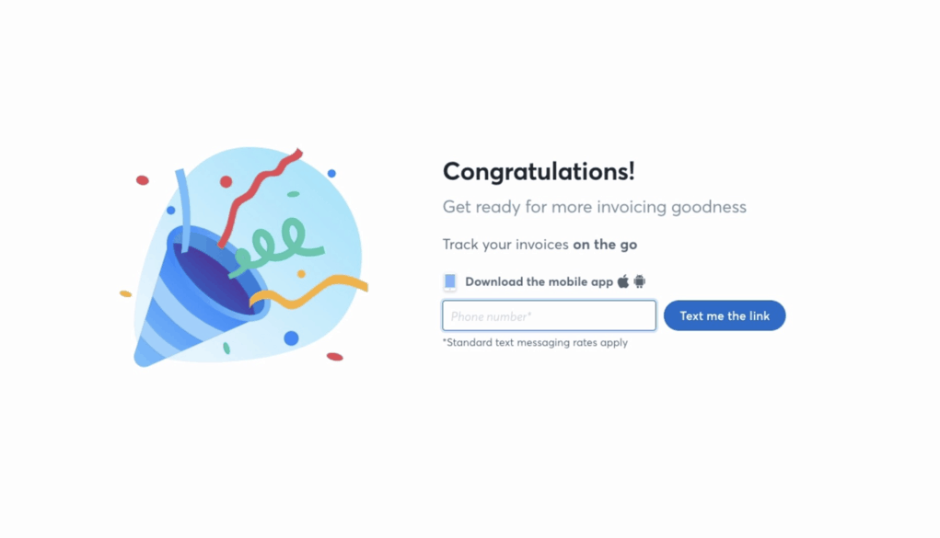Viewport: 940px width, 538px height.
Task: Click the Text me the link button
Action: (x=725, y=315)
